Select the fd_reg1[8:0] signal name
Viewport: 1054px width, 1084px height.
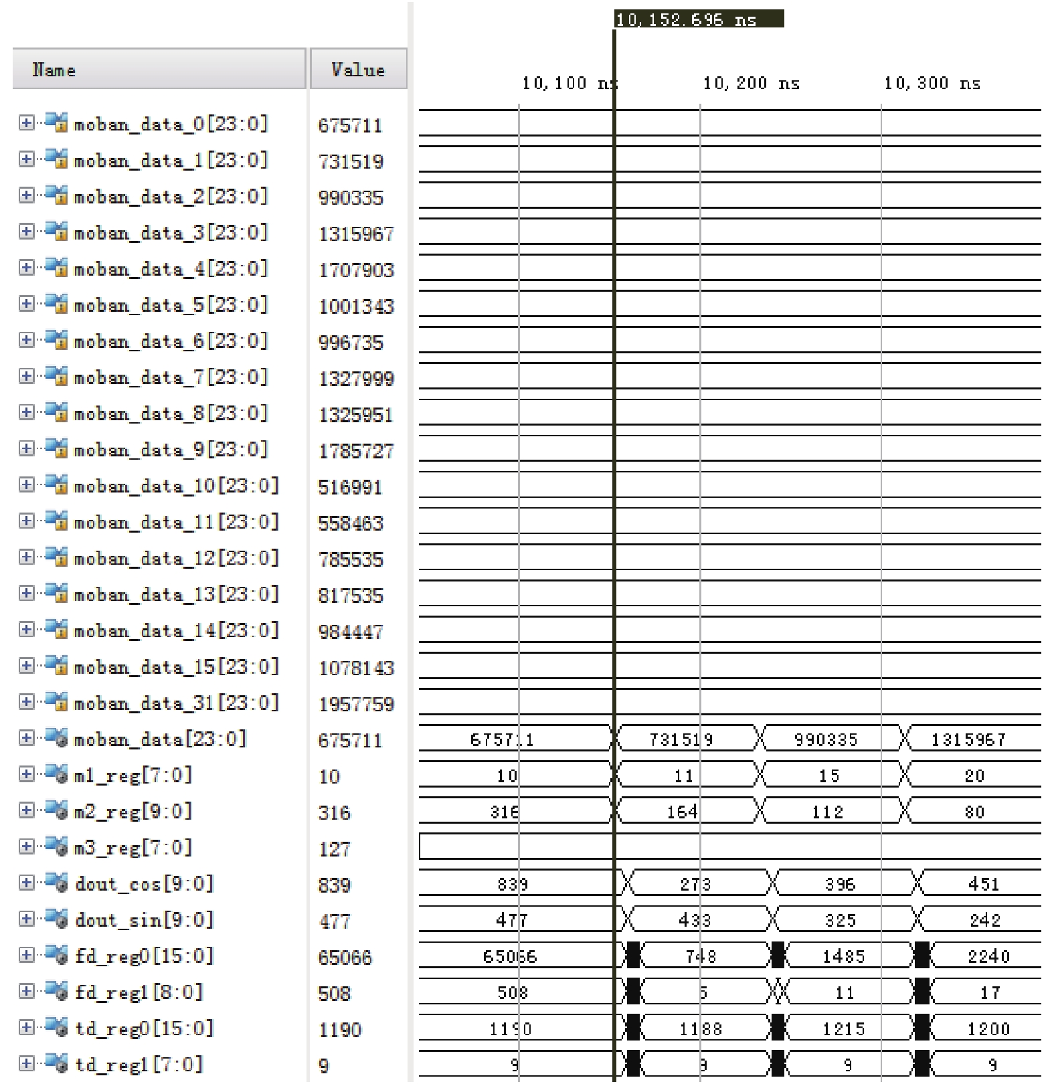[139, 992]
